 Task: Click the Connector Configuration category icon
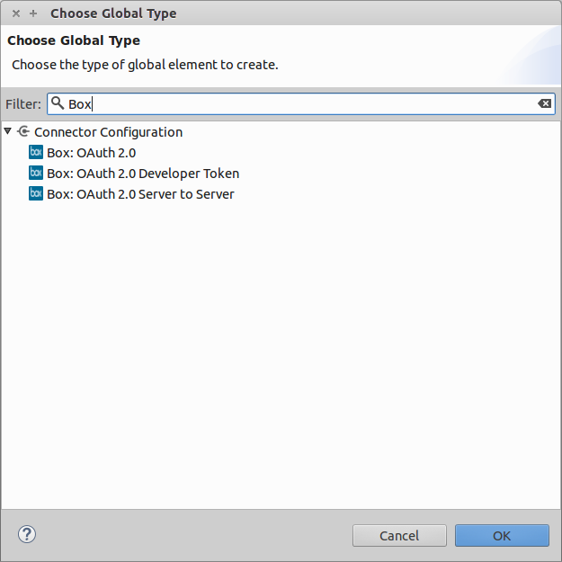click(23, 132)
